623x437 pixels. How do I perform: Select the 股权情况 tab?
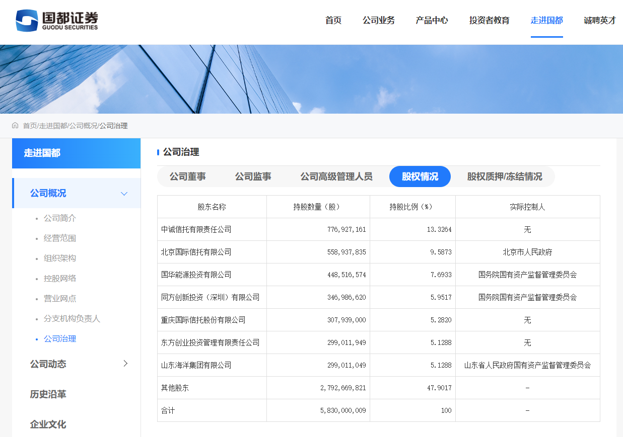(420, 177)
